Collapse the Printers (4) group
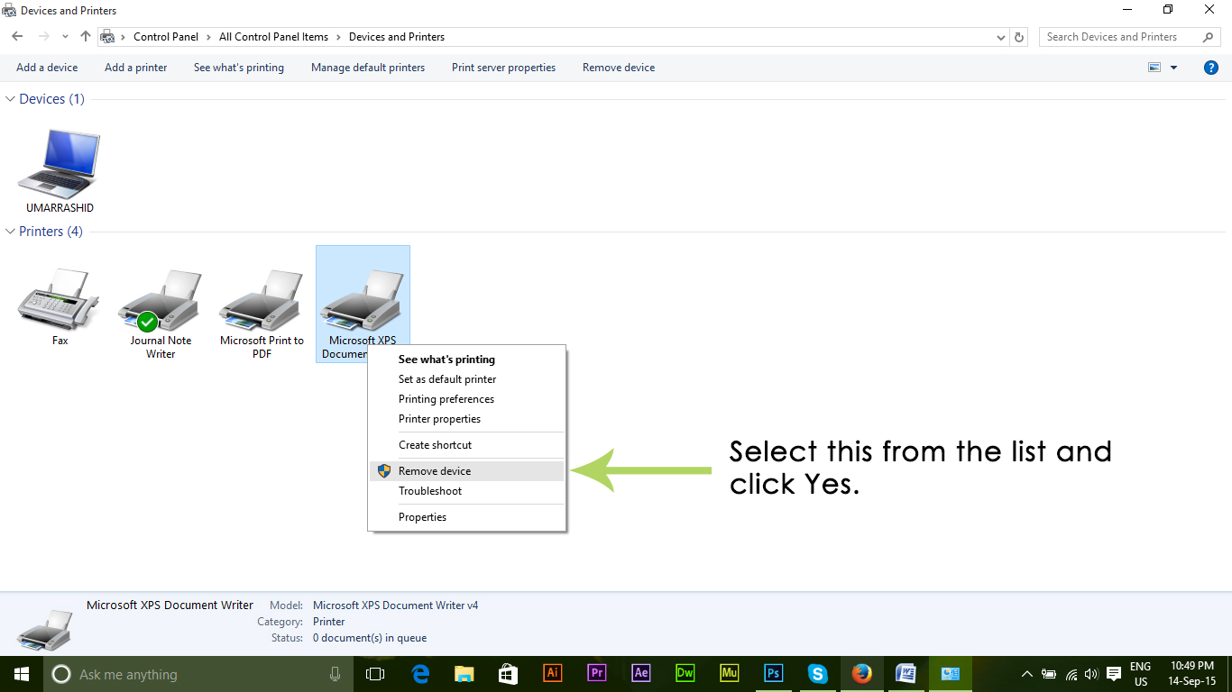The height and width of the screenshot is (692, 1232). [11, 232]
